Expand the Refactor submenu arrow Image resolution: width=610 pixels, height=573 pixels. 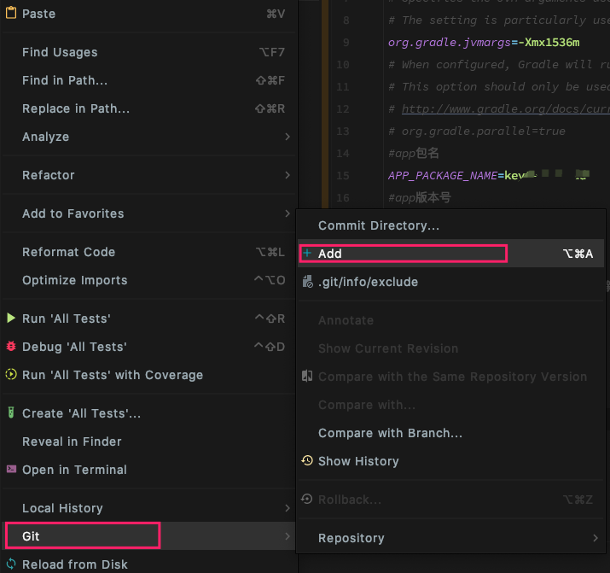(288, 175)
